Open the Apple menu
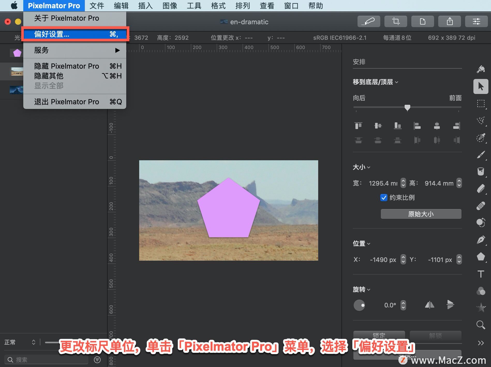Screen dimensions: 491x367 pos(14,6)
